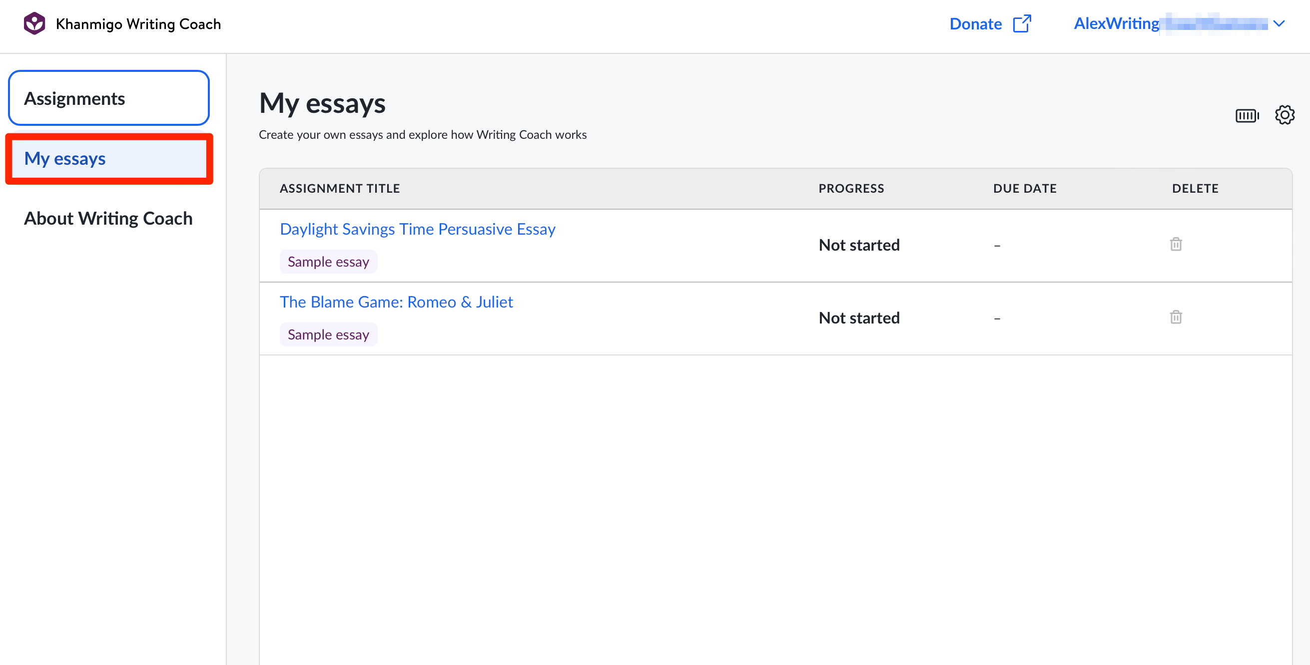Delete the Daylight Savings Time essay
Screen dimensions: 1310x665
1176,244
